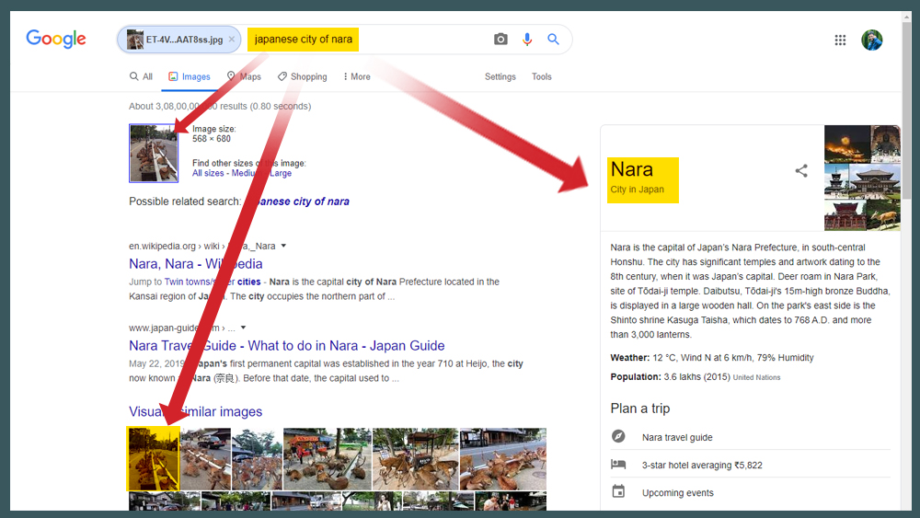The height and width of the screenshot is (518, 920).
Task: Open the second similar image thumbnail
Action: (x=205, y=459)
